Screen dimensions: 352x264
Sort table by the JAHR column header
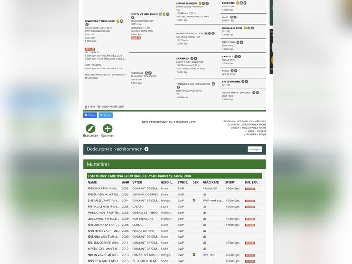125,182
